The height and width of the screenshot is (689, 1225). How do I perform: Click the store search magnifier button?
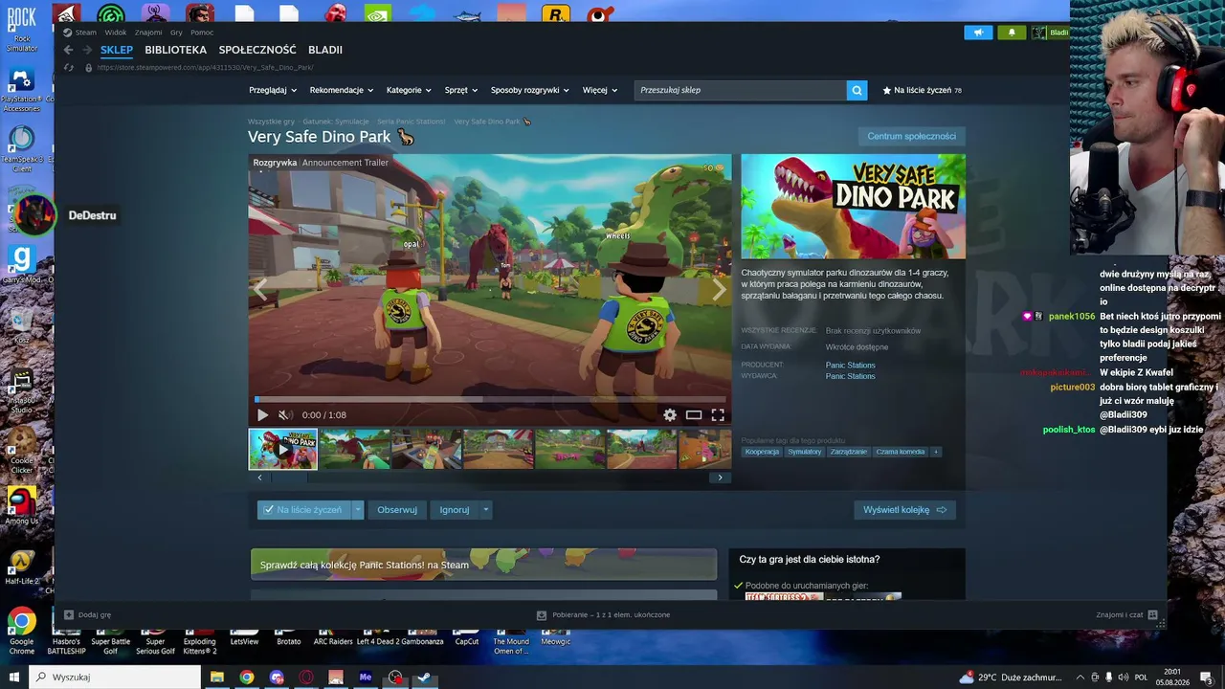857,90
